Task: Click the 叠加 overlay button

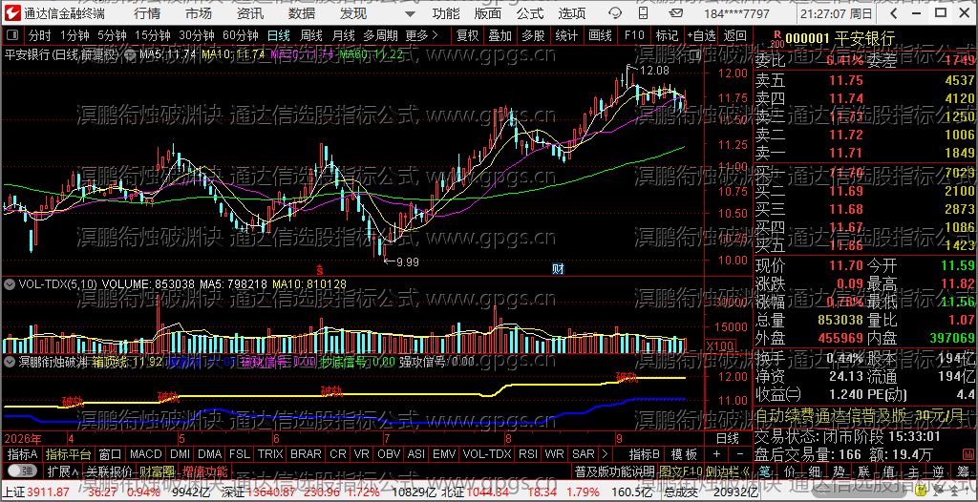Action: point(500,35)
